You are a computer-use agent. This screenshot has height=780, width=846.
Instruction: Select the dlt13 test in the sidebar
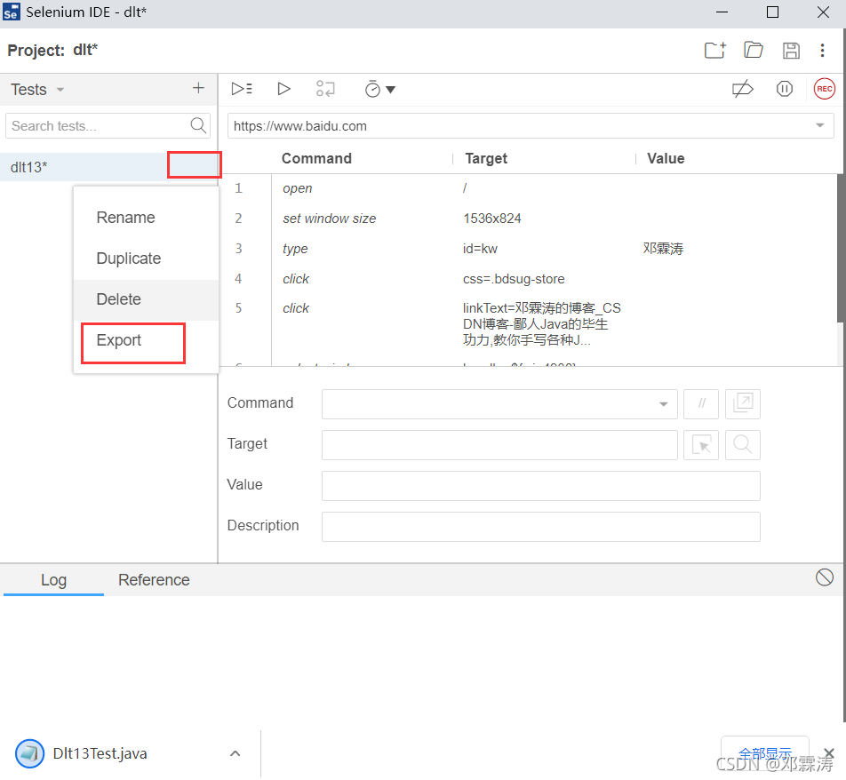click(53, 165)
